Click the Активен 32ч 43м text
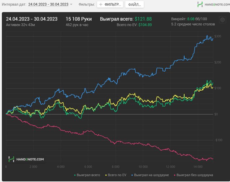The image size is (230, 182). (x=20, y=25)
